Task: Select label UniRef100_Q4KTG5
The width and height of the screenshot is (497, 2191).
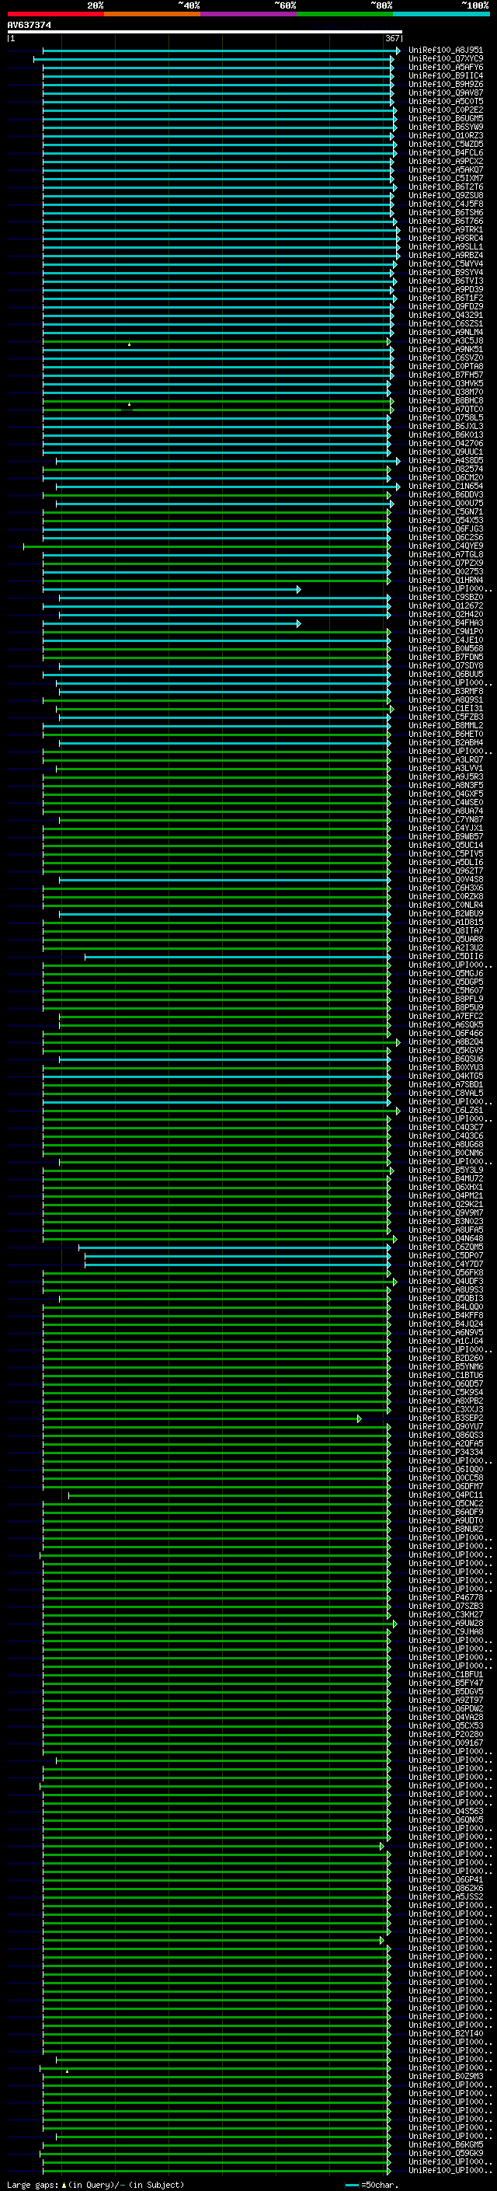Action: coord(445,1076)
